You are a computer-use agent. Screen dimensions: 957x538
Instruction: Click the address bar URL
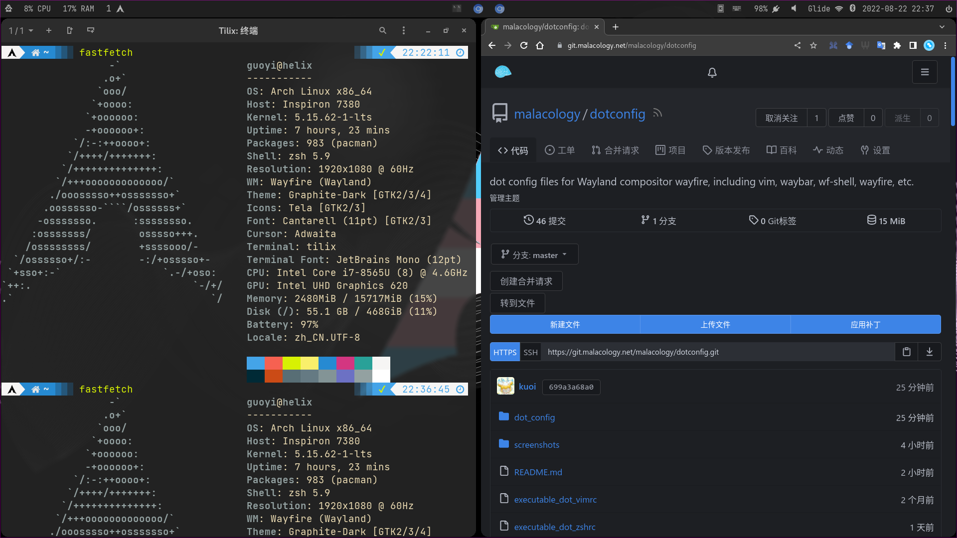[632, 45]
